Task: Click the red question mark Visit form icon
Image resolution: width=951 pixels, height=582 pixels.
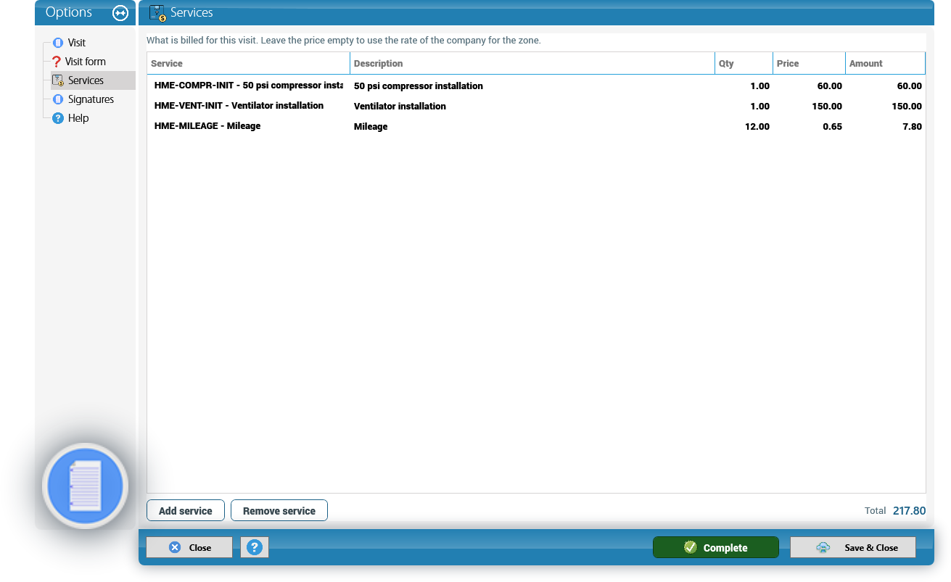Action: pos(57,62)
